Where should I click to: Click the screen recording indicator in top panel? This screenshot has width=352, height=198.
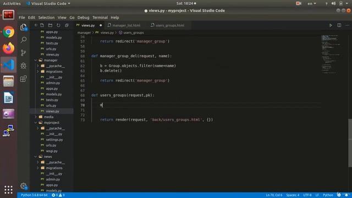tap(299, 4)
